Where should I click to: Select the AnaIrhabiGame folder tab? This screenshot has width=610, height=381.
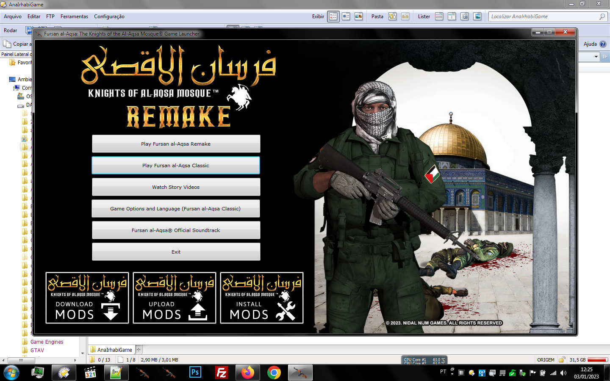pyautogui.click(x=111, y=350)
